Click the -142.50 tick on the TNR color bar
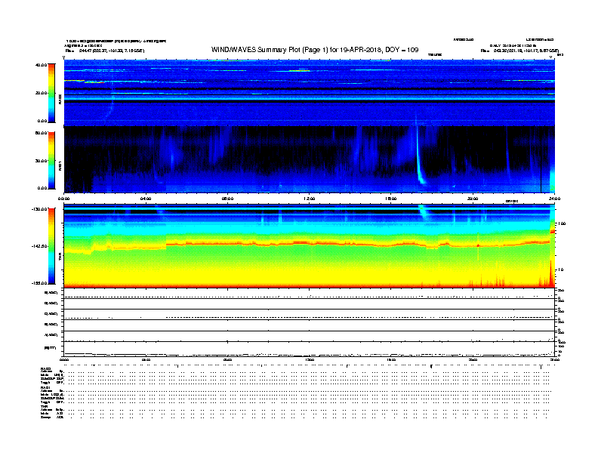The height and width of the screenshot is (462, 598). [40, 246]
